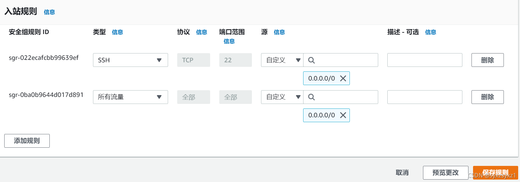520x182 pixels.
Task: Select rule ID sgr-0ba0b9644d017d891 text
Action: [46, 95]
